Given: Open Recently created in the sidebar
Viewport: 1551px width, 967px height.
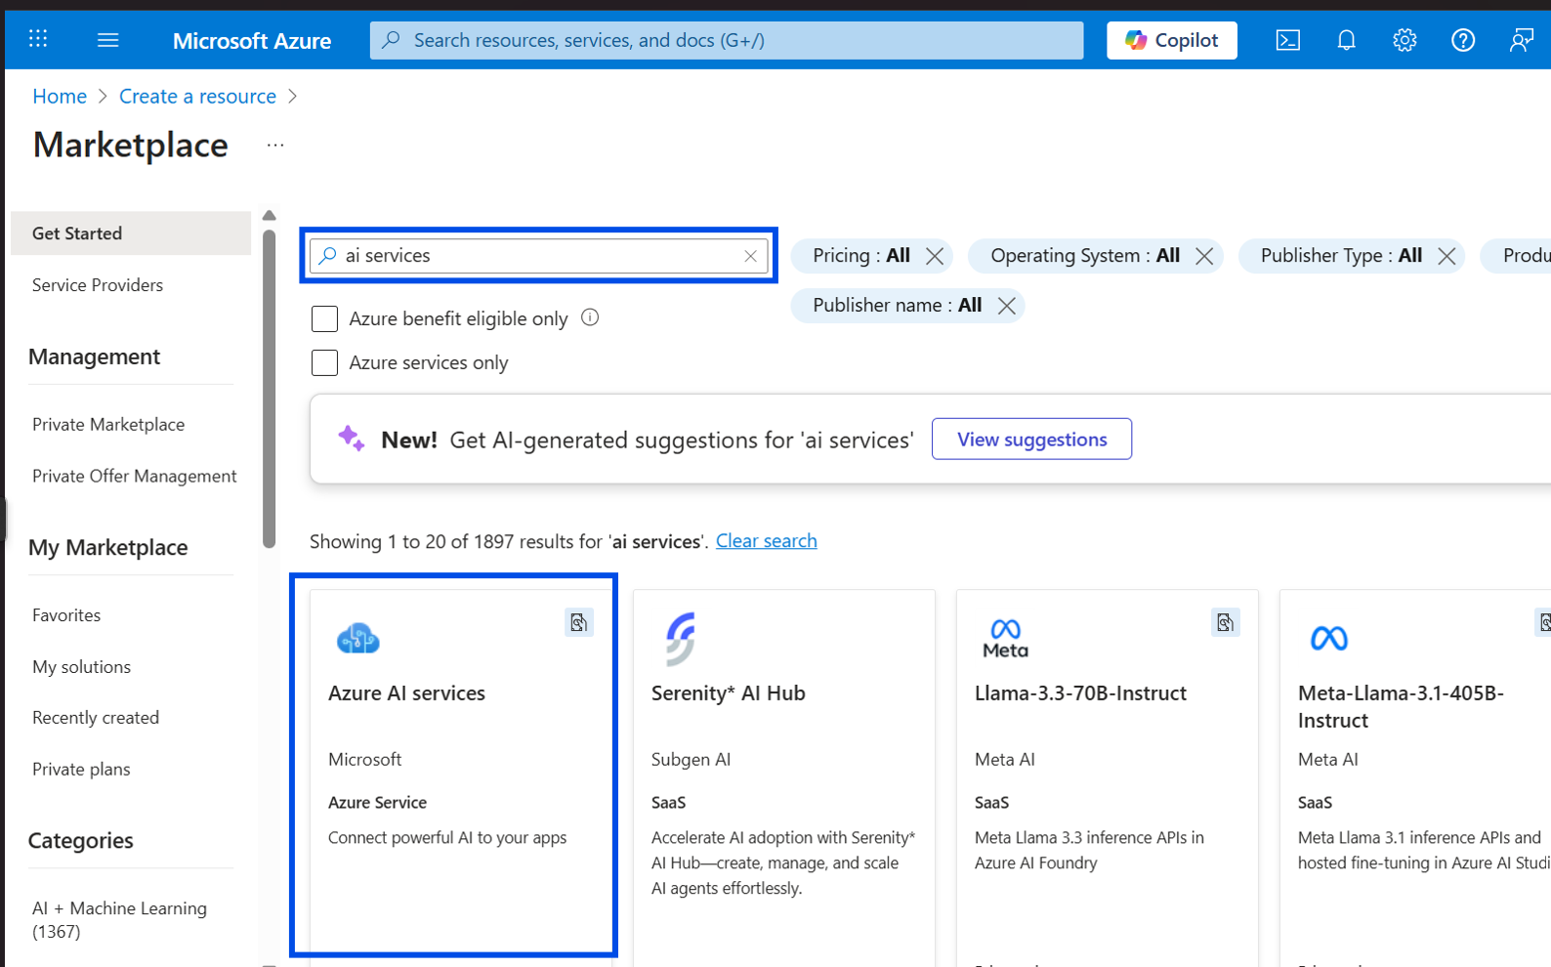Looking at the screenshot, I should (96, 718).
